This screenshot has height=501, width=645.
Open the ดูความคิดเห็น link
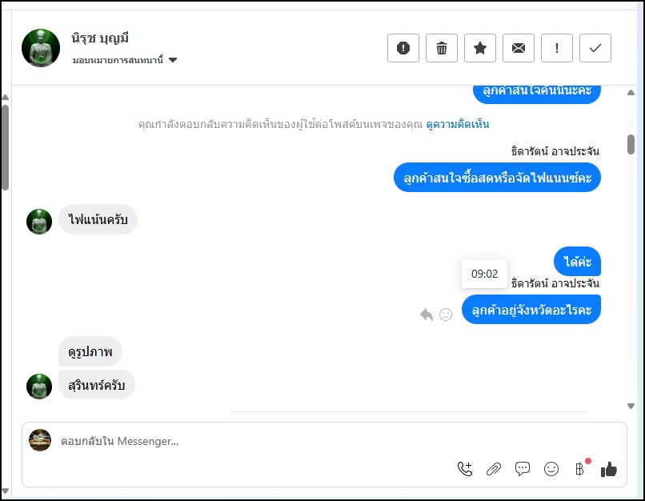pos(457,124)
